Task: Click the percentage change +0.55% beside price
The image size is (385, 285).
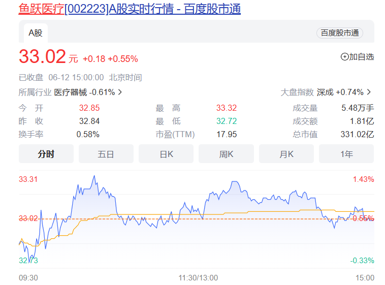Action: (123, 59)
